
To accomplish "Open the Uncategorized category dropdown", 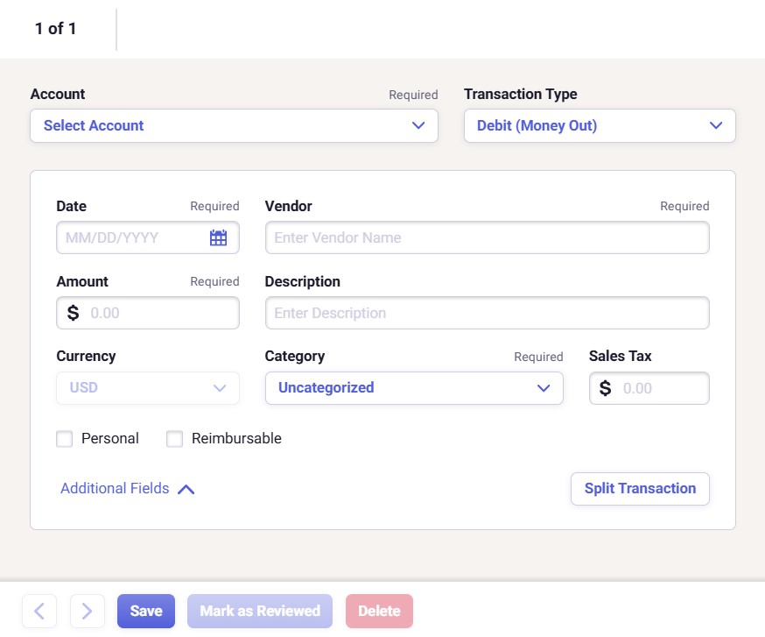I will (x=413, y=388).
